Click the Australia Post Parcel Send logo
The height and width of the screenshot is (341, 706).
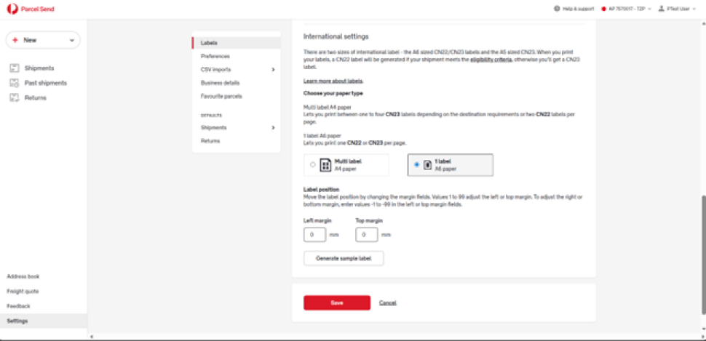pyautogui.click(x=31, y=9)
